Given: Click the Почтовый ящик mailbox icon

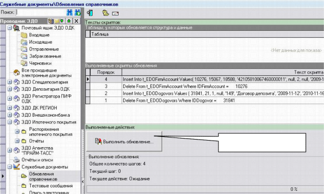Looking at the screenshot, I should [x=17, y=28].
